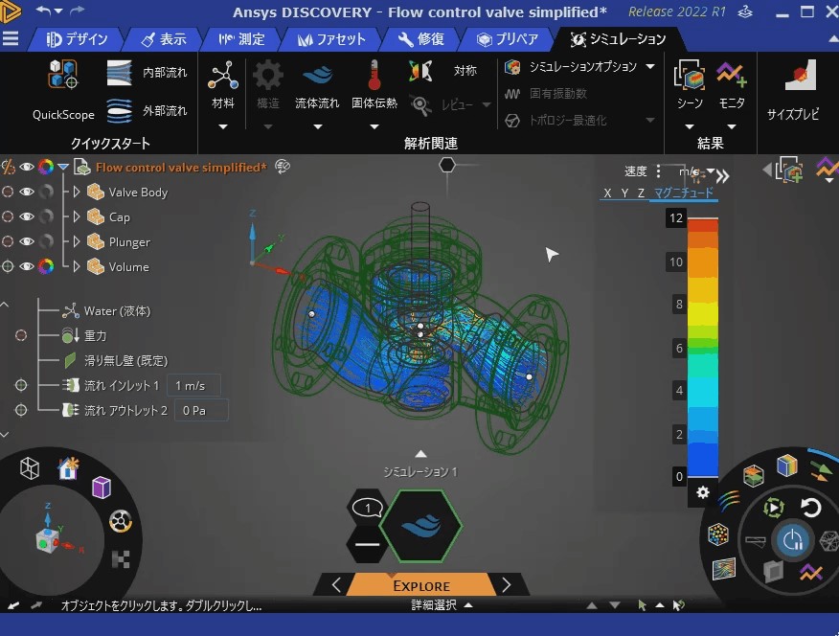Toggle the root eye icon in the tree header
The image size is (839, 636).
click(x=27, y=167)
